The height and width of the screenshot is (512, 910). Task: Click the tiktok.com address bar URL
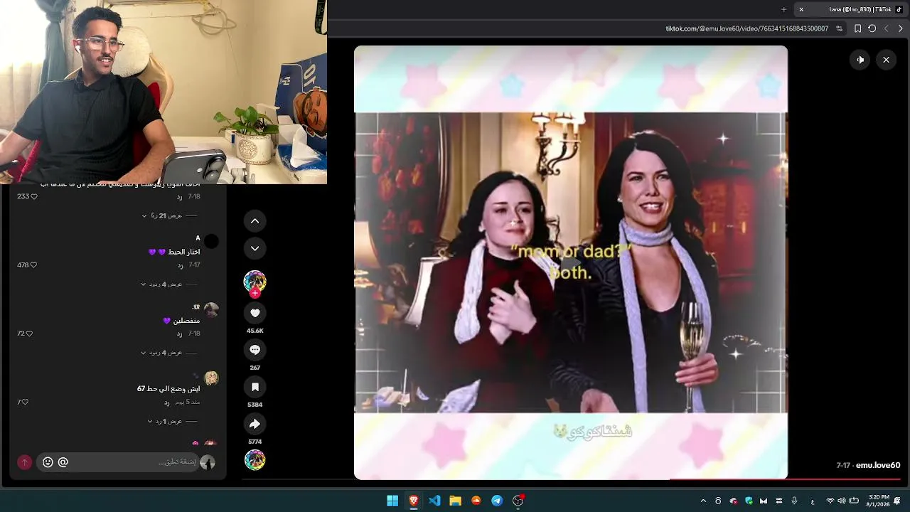pyautogui.click(x=746, y=28)
